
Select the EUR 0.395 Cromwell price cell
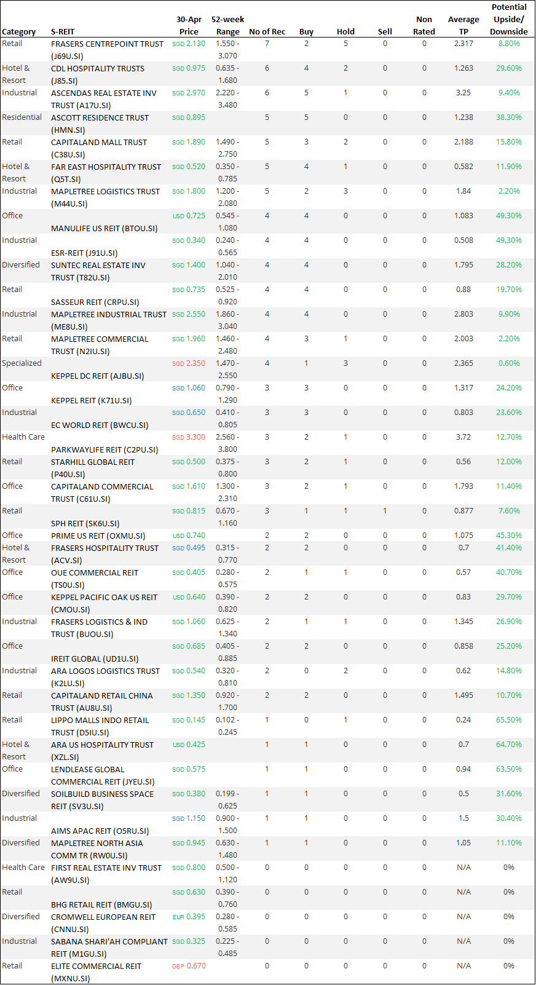(x=189, y=917)
